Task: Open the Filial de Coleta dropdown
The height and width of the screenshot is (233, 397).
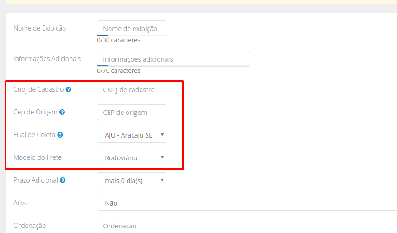Action: [132, 135]
